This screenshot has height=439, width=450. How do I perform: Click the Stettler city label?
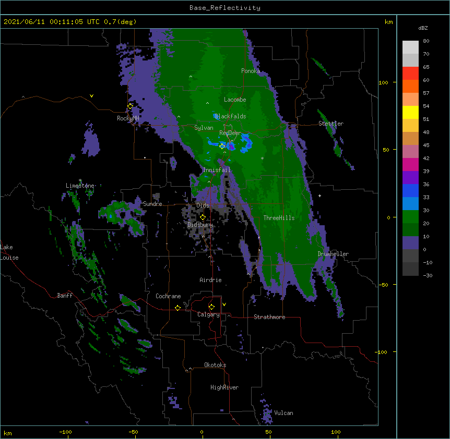331,124
